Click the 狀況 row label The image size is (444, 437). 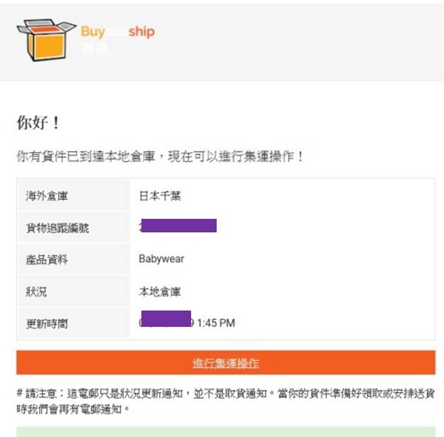click(x=36, y=291)
